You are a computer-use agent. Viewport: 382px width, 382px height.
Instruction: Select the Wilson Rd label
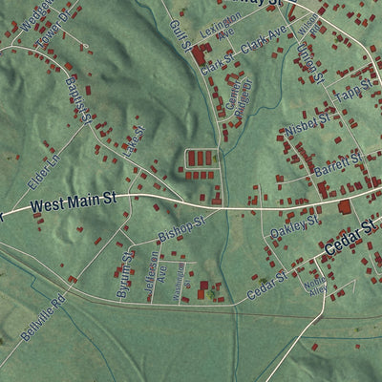coord(309,26)
